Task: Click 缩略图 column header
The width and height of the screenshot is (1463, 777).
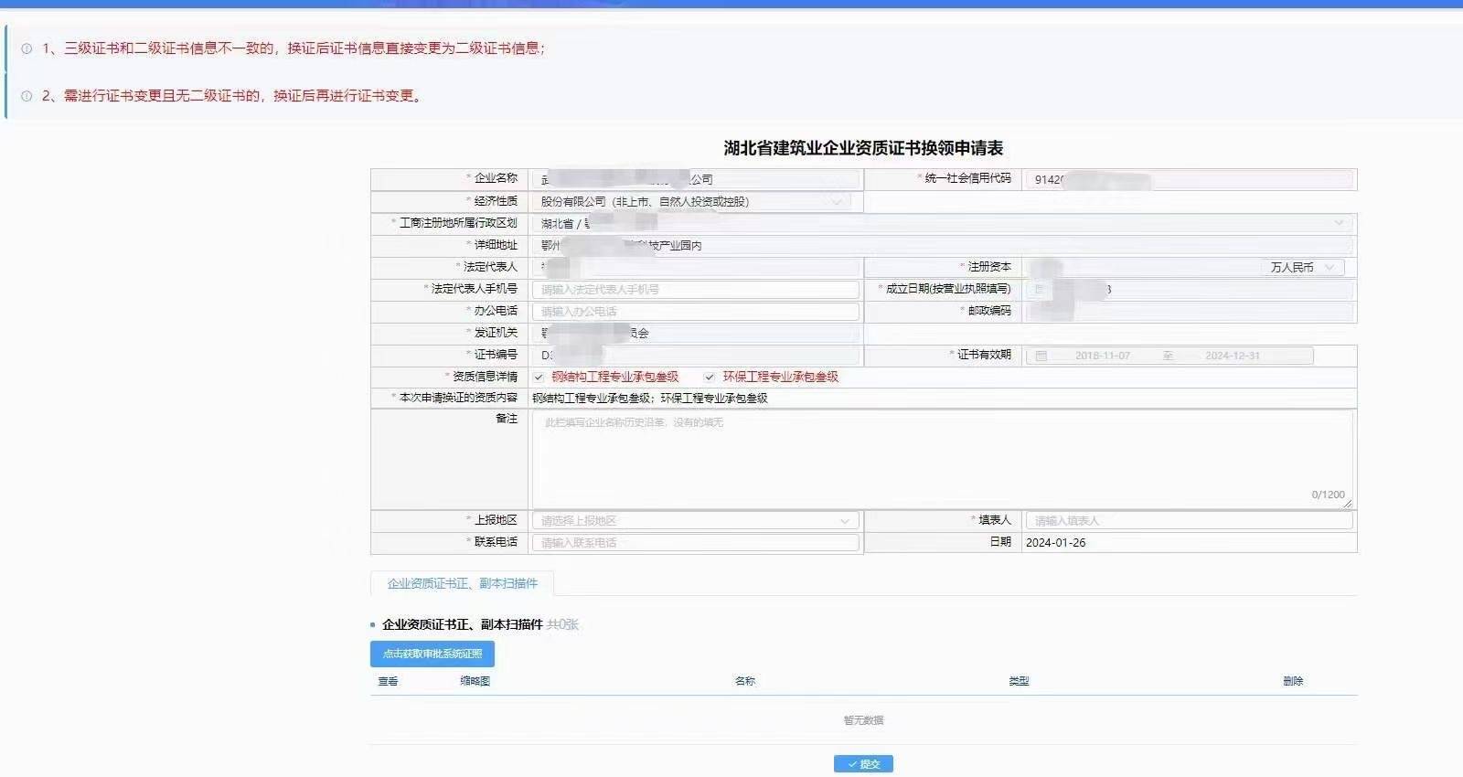Action: click(475, 681)
